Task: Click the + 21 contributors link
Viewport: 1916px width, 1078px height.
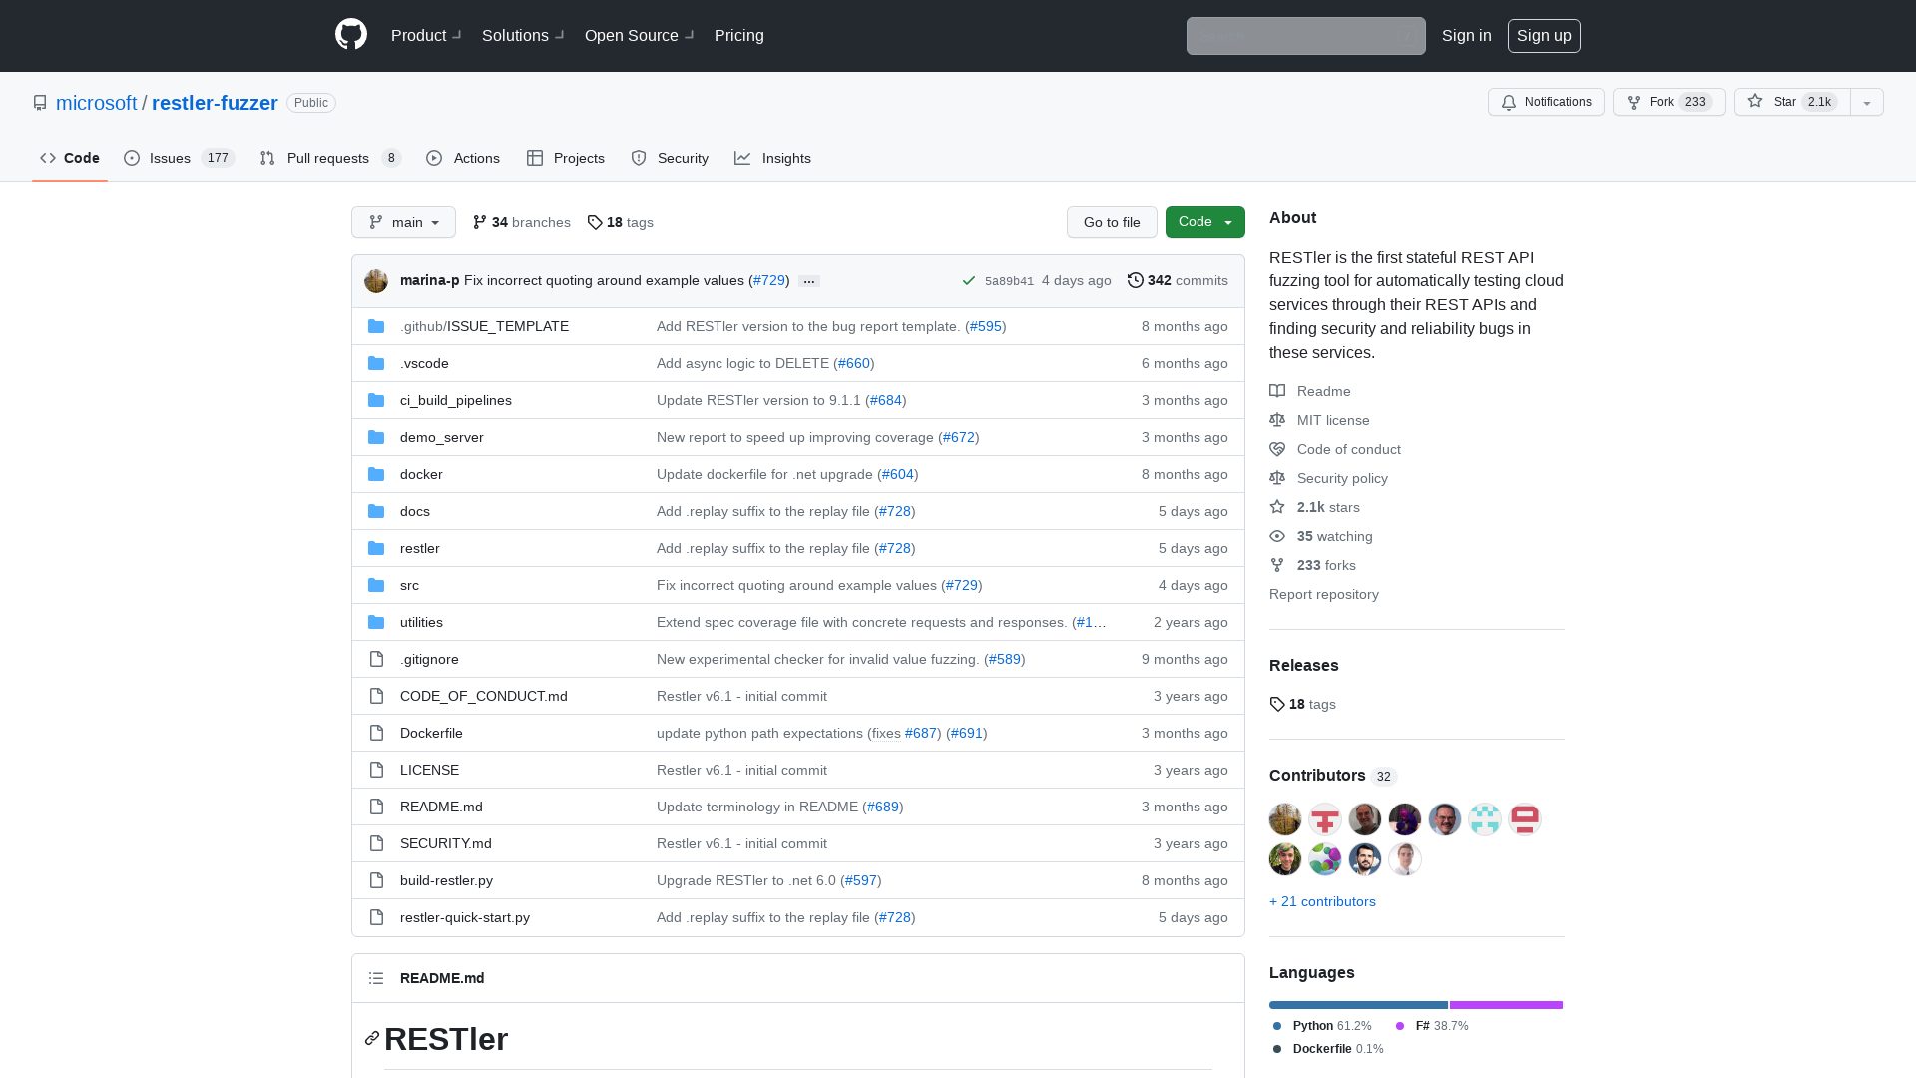Action: tap(1322, 901)
